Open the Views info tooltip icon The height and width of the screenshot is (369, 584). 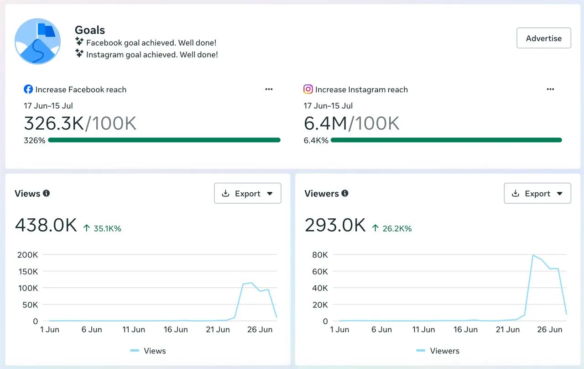click(x=46, y=193)
